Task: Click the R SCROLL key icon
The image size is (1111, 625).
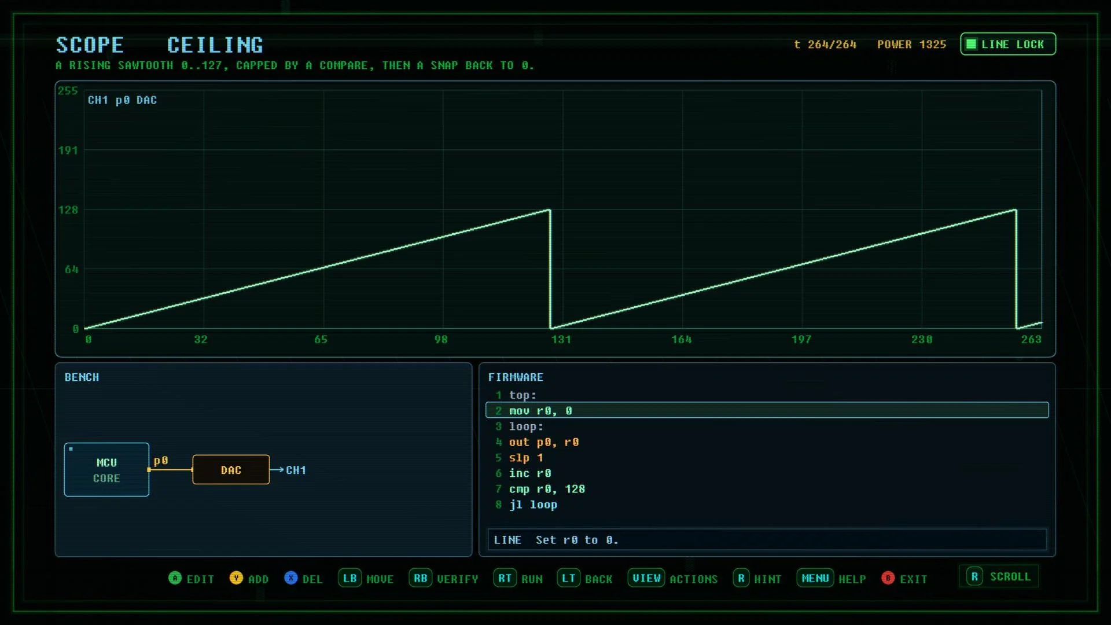Action: click(974, 576)
